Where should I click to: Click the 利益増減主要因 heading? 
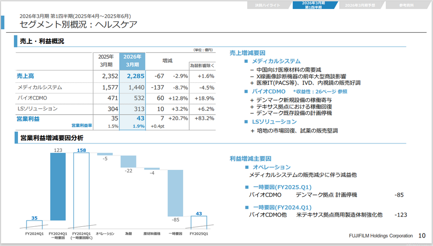(x=250, y=159)
